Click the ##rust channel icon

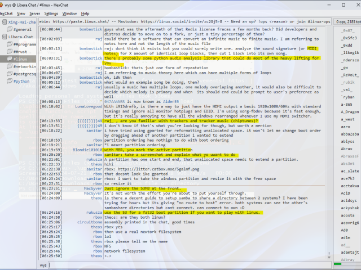[x=10, y=51]
